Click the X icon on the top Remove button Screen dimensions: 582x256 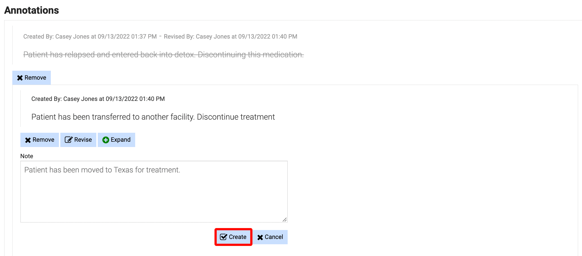click(20, 78)
